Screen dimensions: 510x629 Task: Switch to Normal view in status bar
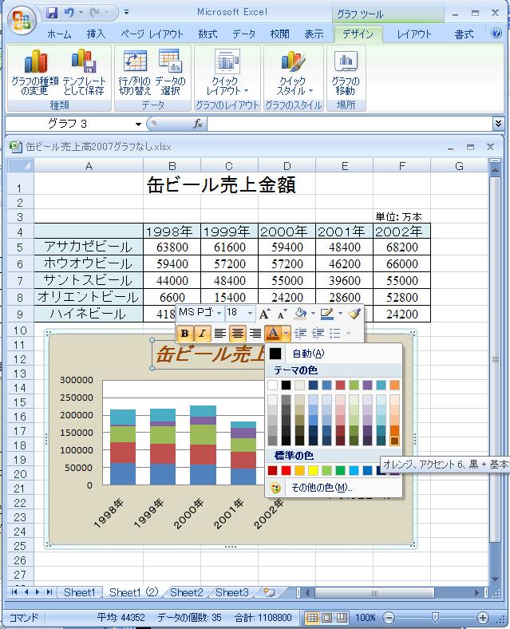pos(312,618)
